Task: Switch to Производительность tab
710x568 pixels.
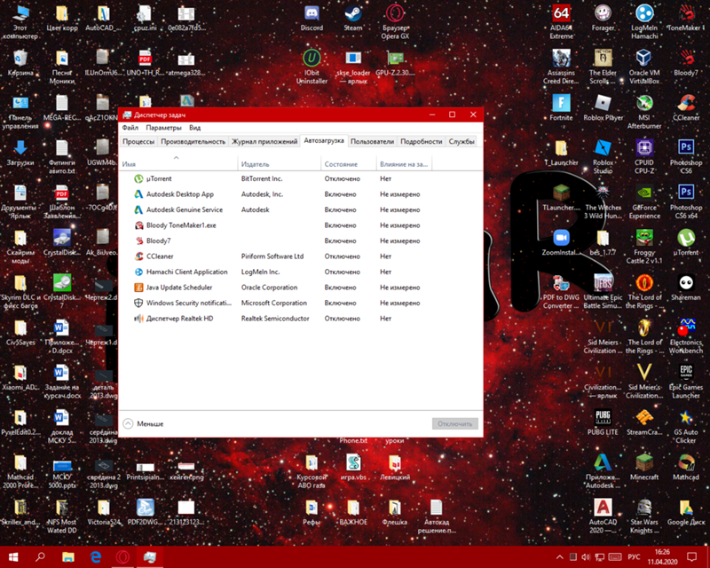Action: click(193, 142)
